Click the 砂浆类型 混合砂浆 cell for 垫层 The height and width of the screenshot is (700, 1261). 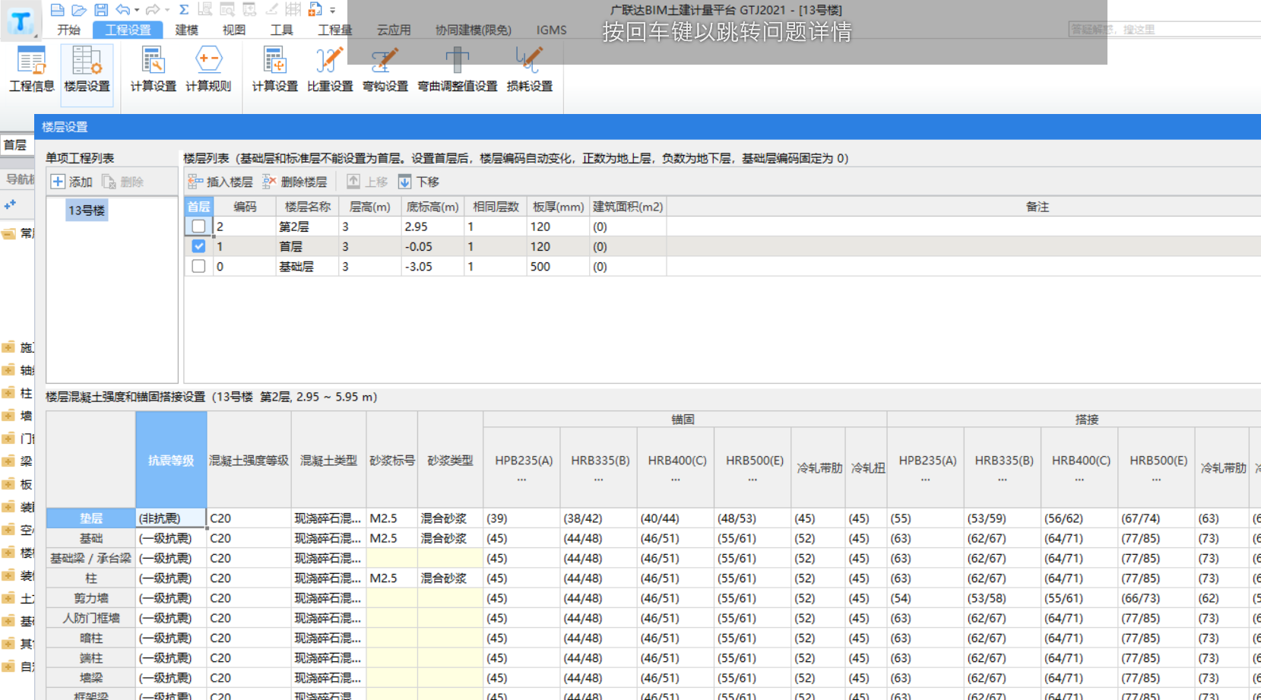click(450, 518)
